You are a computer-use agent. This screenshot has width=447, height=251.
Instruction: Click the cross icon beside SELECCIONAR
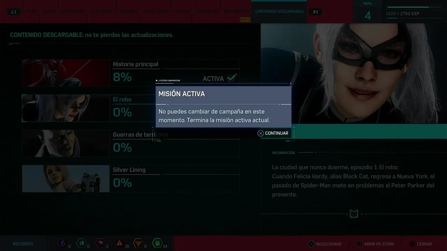click(311, 244)
